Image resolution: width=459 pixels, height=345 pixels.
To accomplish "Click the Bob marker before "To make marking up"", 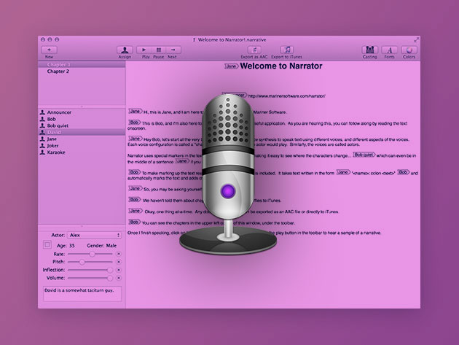I will tap(135, 172).
